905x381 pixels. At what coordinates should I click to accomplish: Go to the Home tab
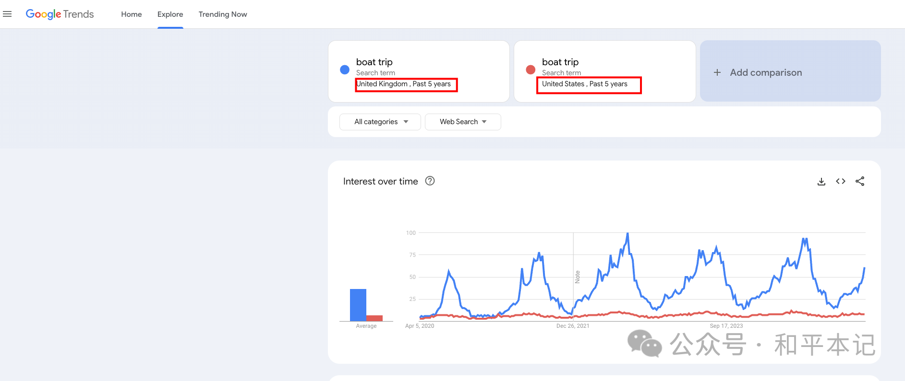tap(132, 14)
